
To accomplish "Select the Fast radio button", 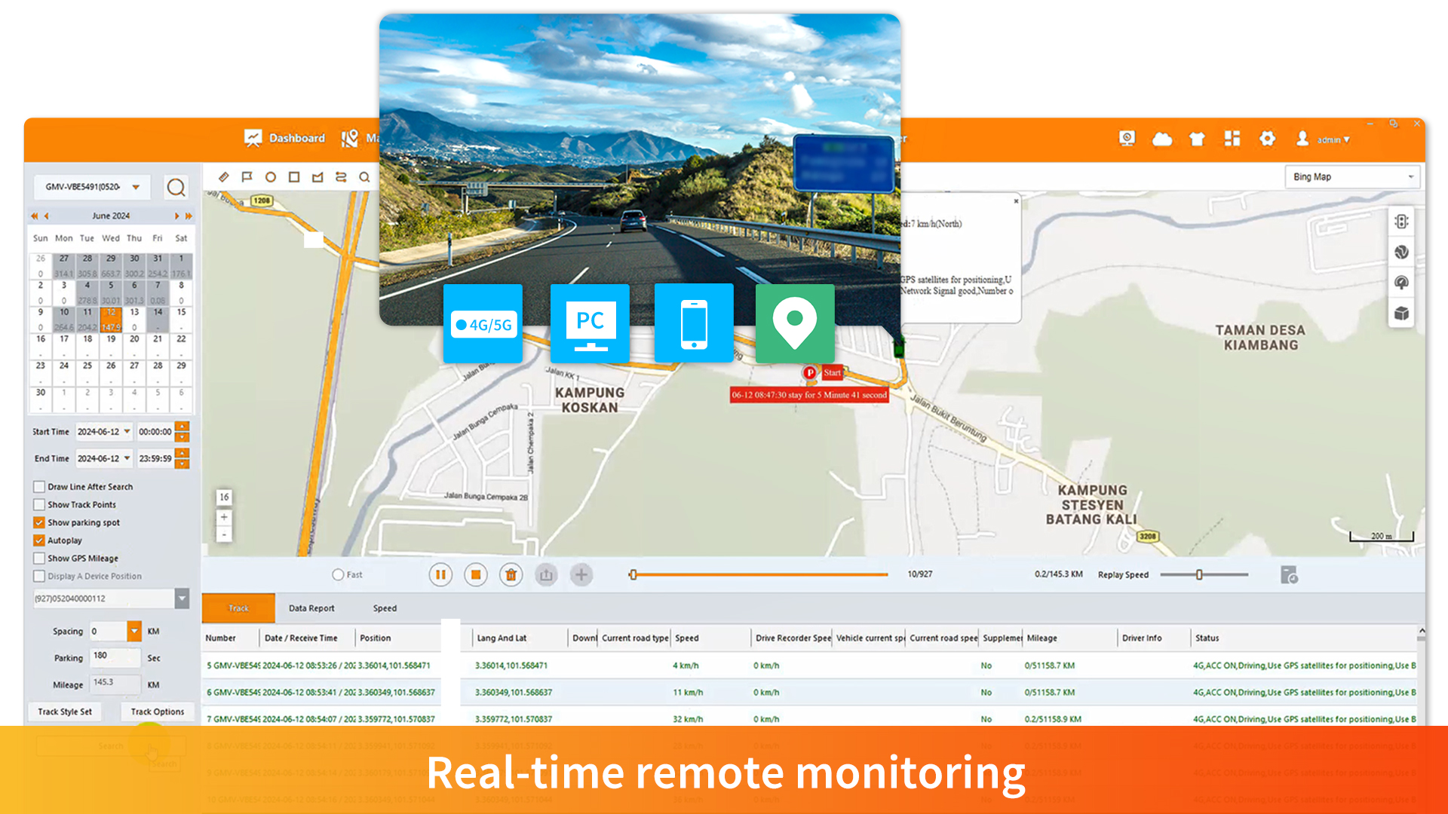I will point(338,575).
